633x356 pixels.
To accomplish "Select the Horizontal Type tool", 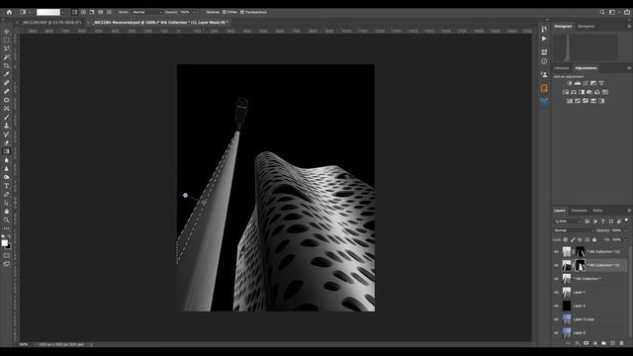I will (x=7, y=186).
